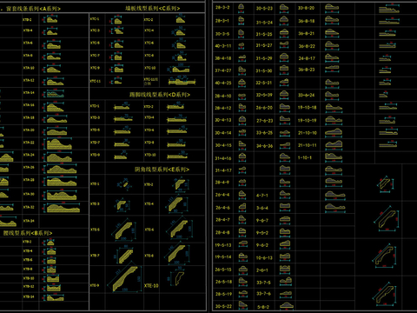Viewport: 417px width, 313px height.
Task: Click the 腰线型<B系列> section heading
Action: 28,233
